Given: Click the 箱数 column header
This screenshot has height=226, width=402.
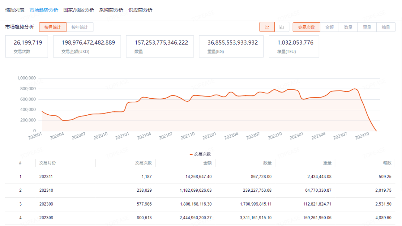Looking at the screenshot, I should 387,163.
